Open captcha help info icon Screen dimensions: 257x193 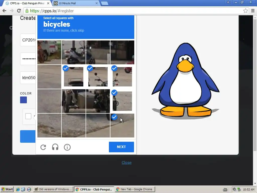(67, 147)
